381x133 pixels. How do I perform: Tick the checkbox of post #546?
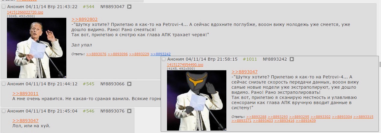[4, 111]
